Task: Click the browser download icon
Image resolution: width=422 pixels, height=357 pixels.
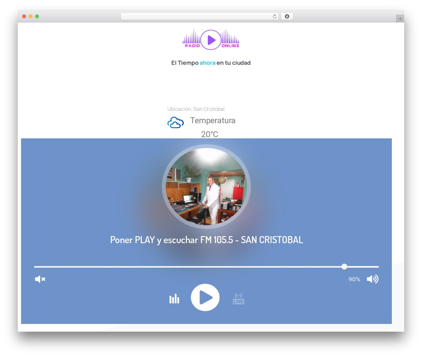Action: (x=287, y=16)
